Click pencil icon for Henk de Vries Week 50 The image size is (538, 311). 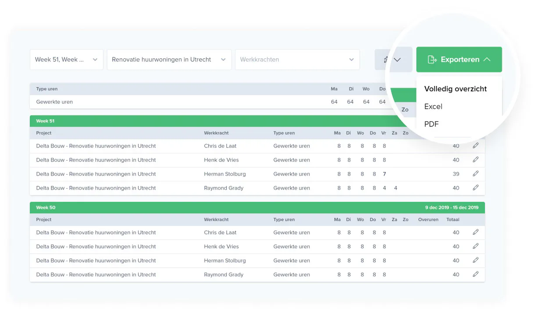pyautogui.click(x=476, y=247)
